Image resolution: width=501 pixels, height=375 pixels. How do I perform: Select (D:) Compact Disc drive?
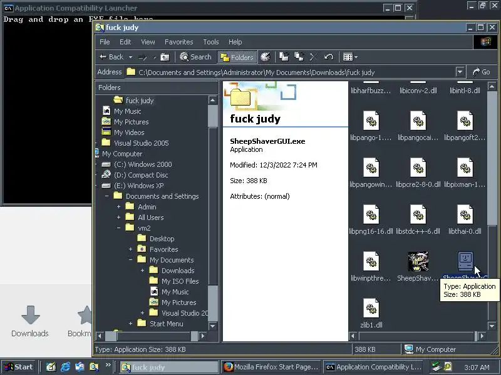[140, 175]
